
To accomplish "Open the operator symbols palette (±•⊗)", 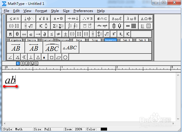I will click(58, 18).
